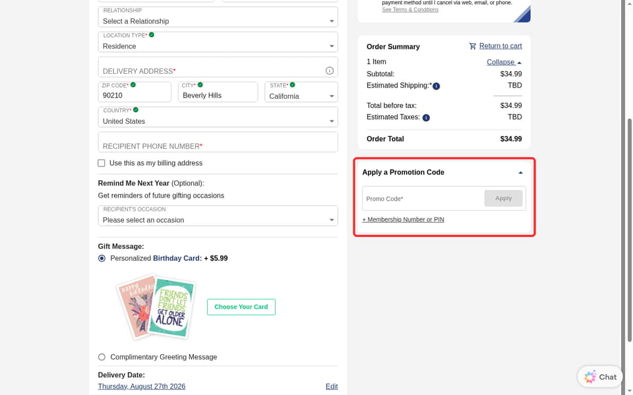
Task: Click the Estimated Taxes info icon
Action: pyautogui.click(x=426, y=118)
